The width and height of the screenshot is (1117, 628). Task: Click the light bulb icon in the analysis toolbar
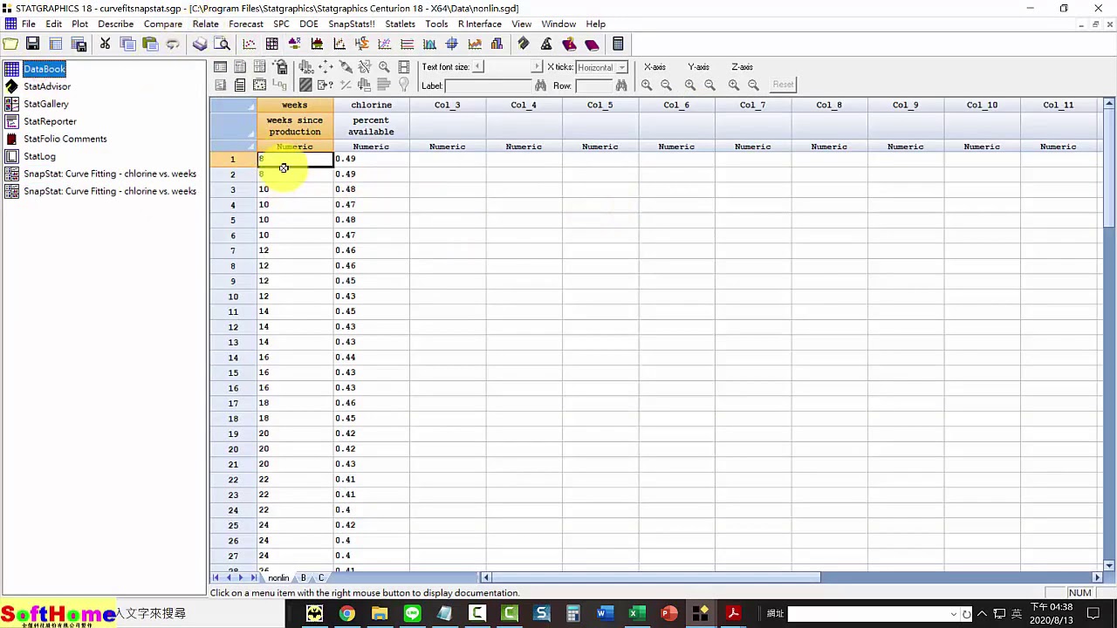click(x=403, y=85)
